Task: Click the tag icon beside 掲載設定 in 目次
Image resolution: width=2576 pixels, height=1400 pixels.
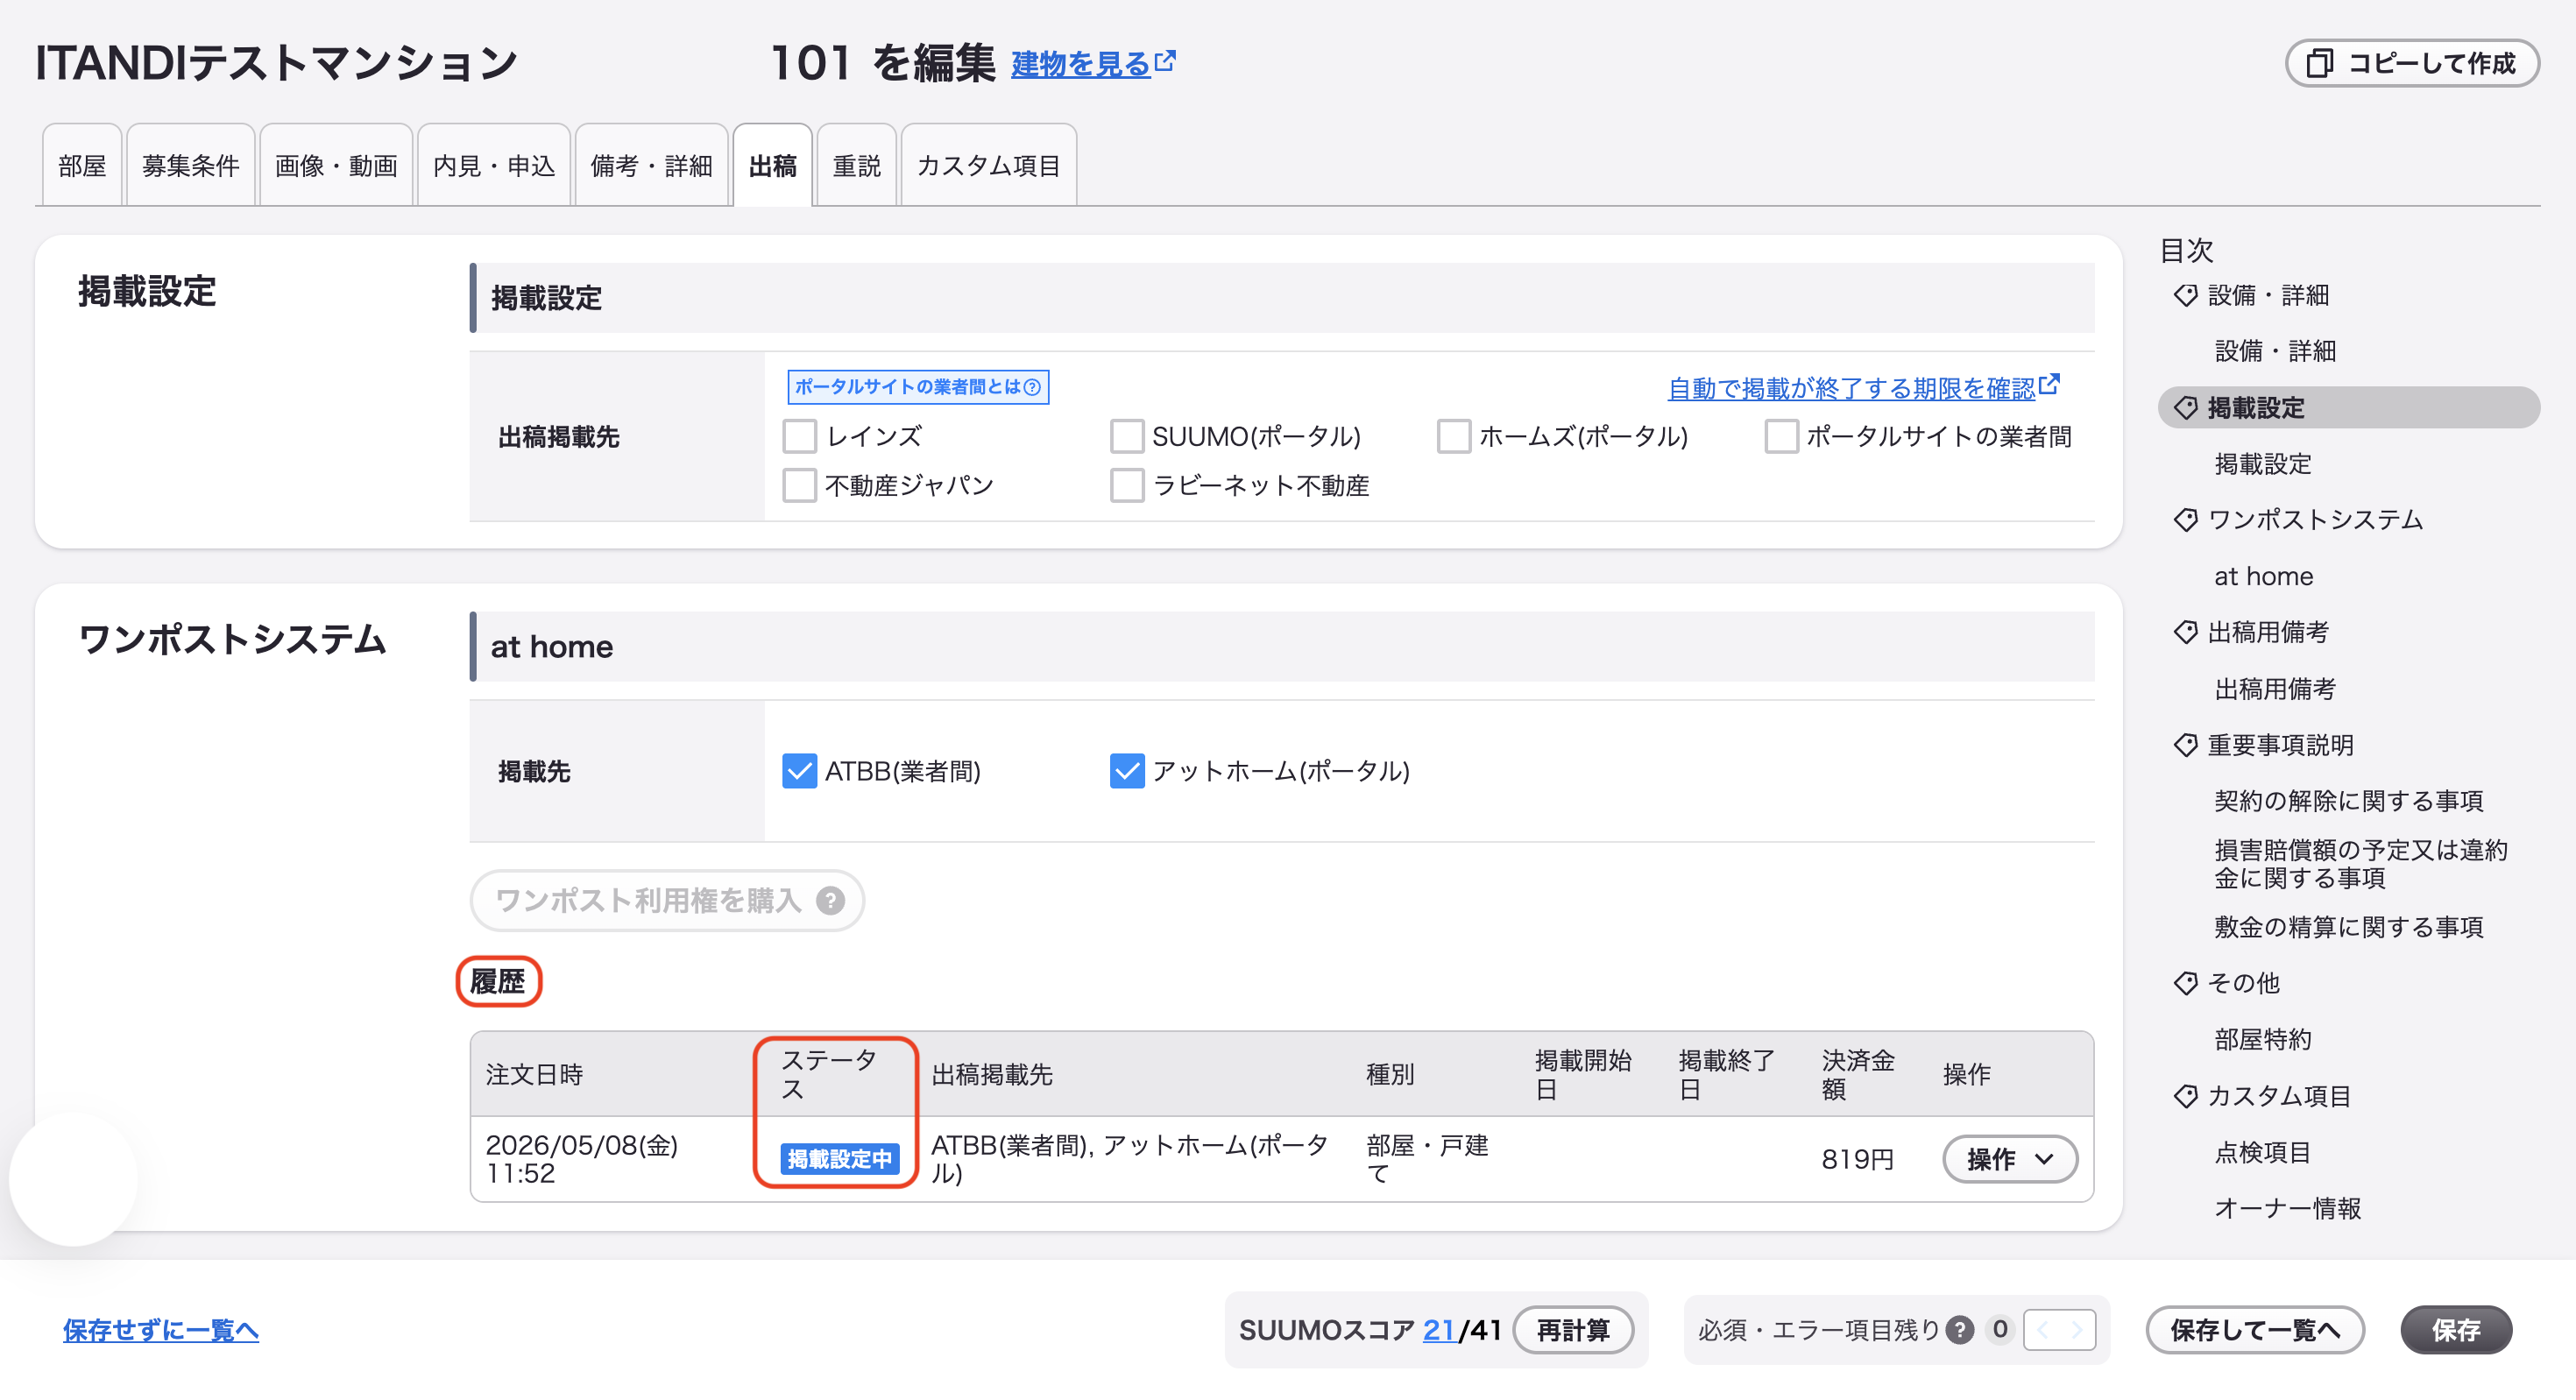Action: (x=2186, y=408)
